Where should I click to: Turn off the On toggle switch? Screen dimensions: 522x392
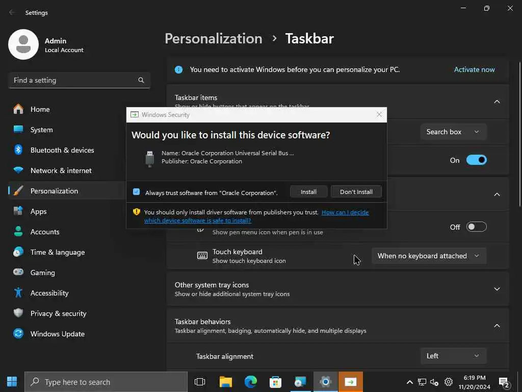coord(477,160)
